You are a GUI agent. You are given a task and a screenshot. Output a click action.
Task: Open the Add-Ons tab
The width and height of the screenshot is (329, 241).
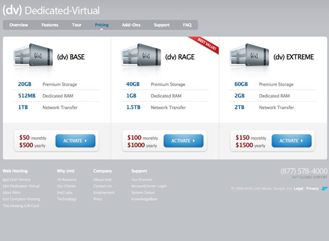[131, 25]
